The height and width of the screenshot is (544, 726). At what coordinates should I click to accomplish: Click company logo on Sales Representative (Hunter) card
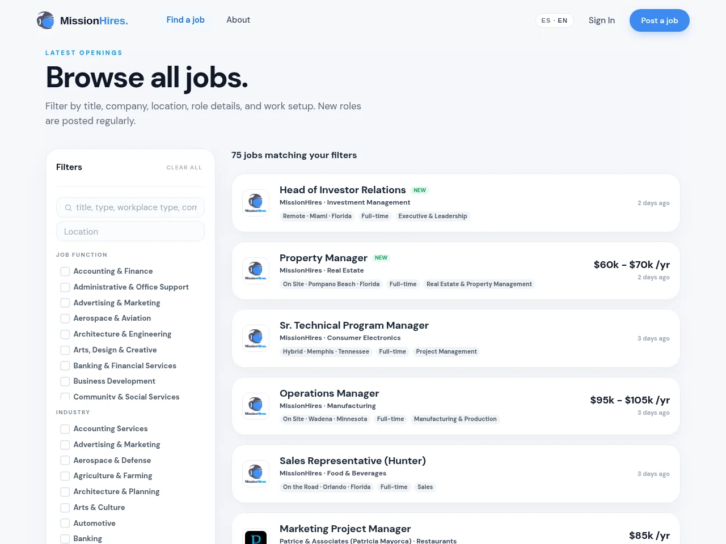(x=256, y=474)
